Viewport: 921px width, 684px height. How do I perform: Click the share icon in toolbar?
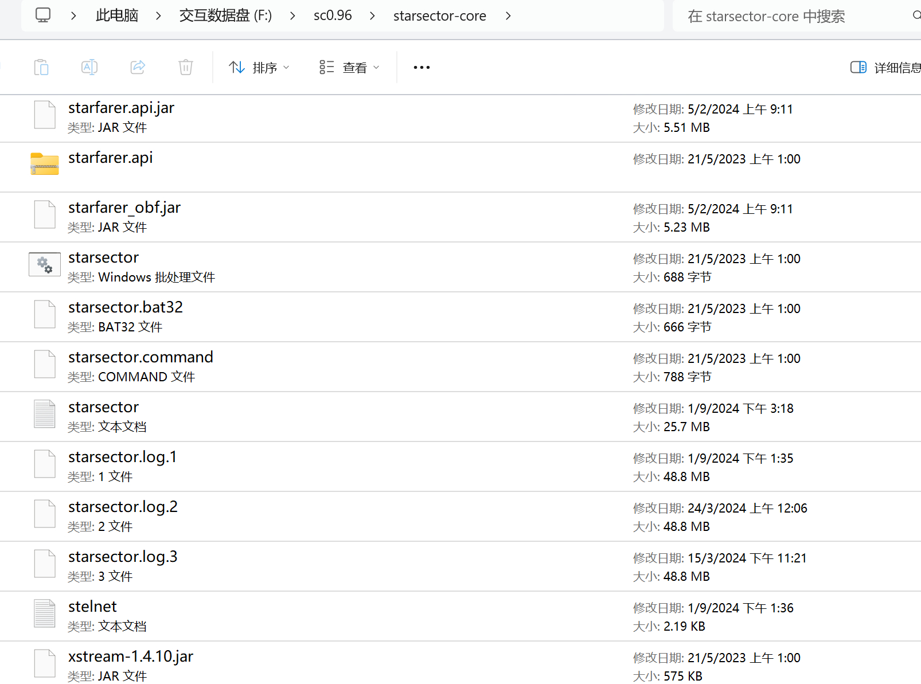coord(138,68)
